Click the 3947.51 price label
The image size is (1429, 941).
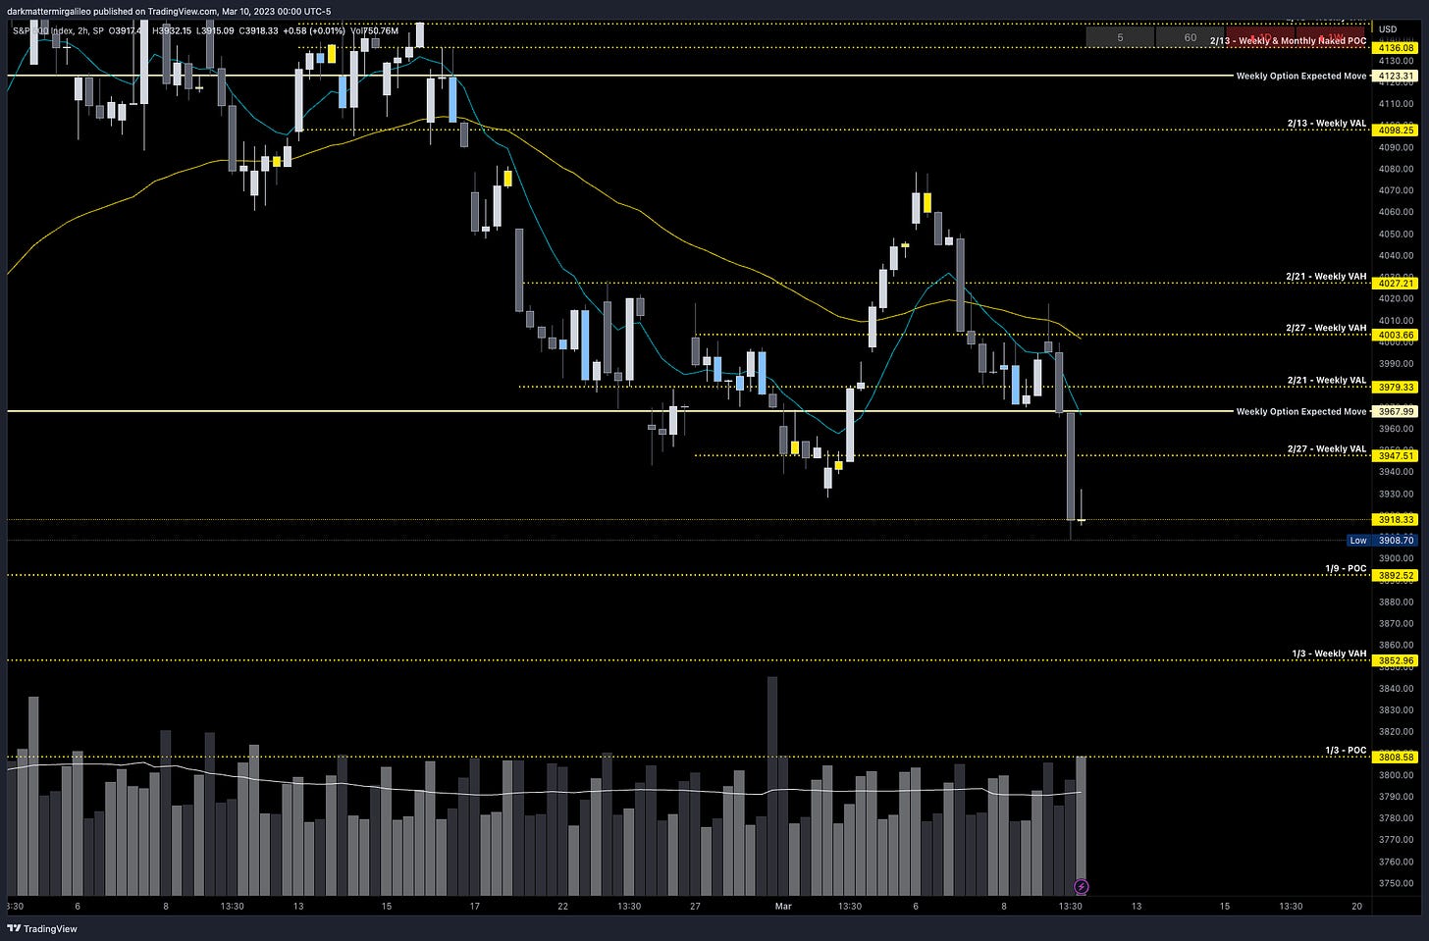1397,455
